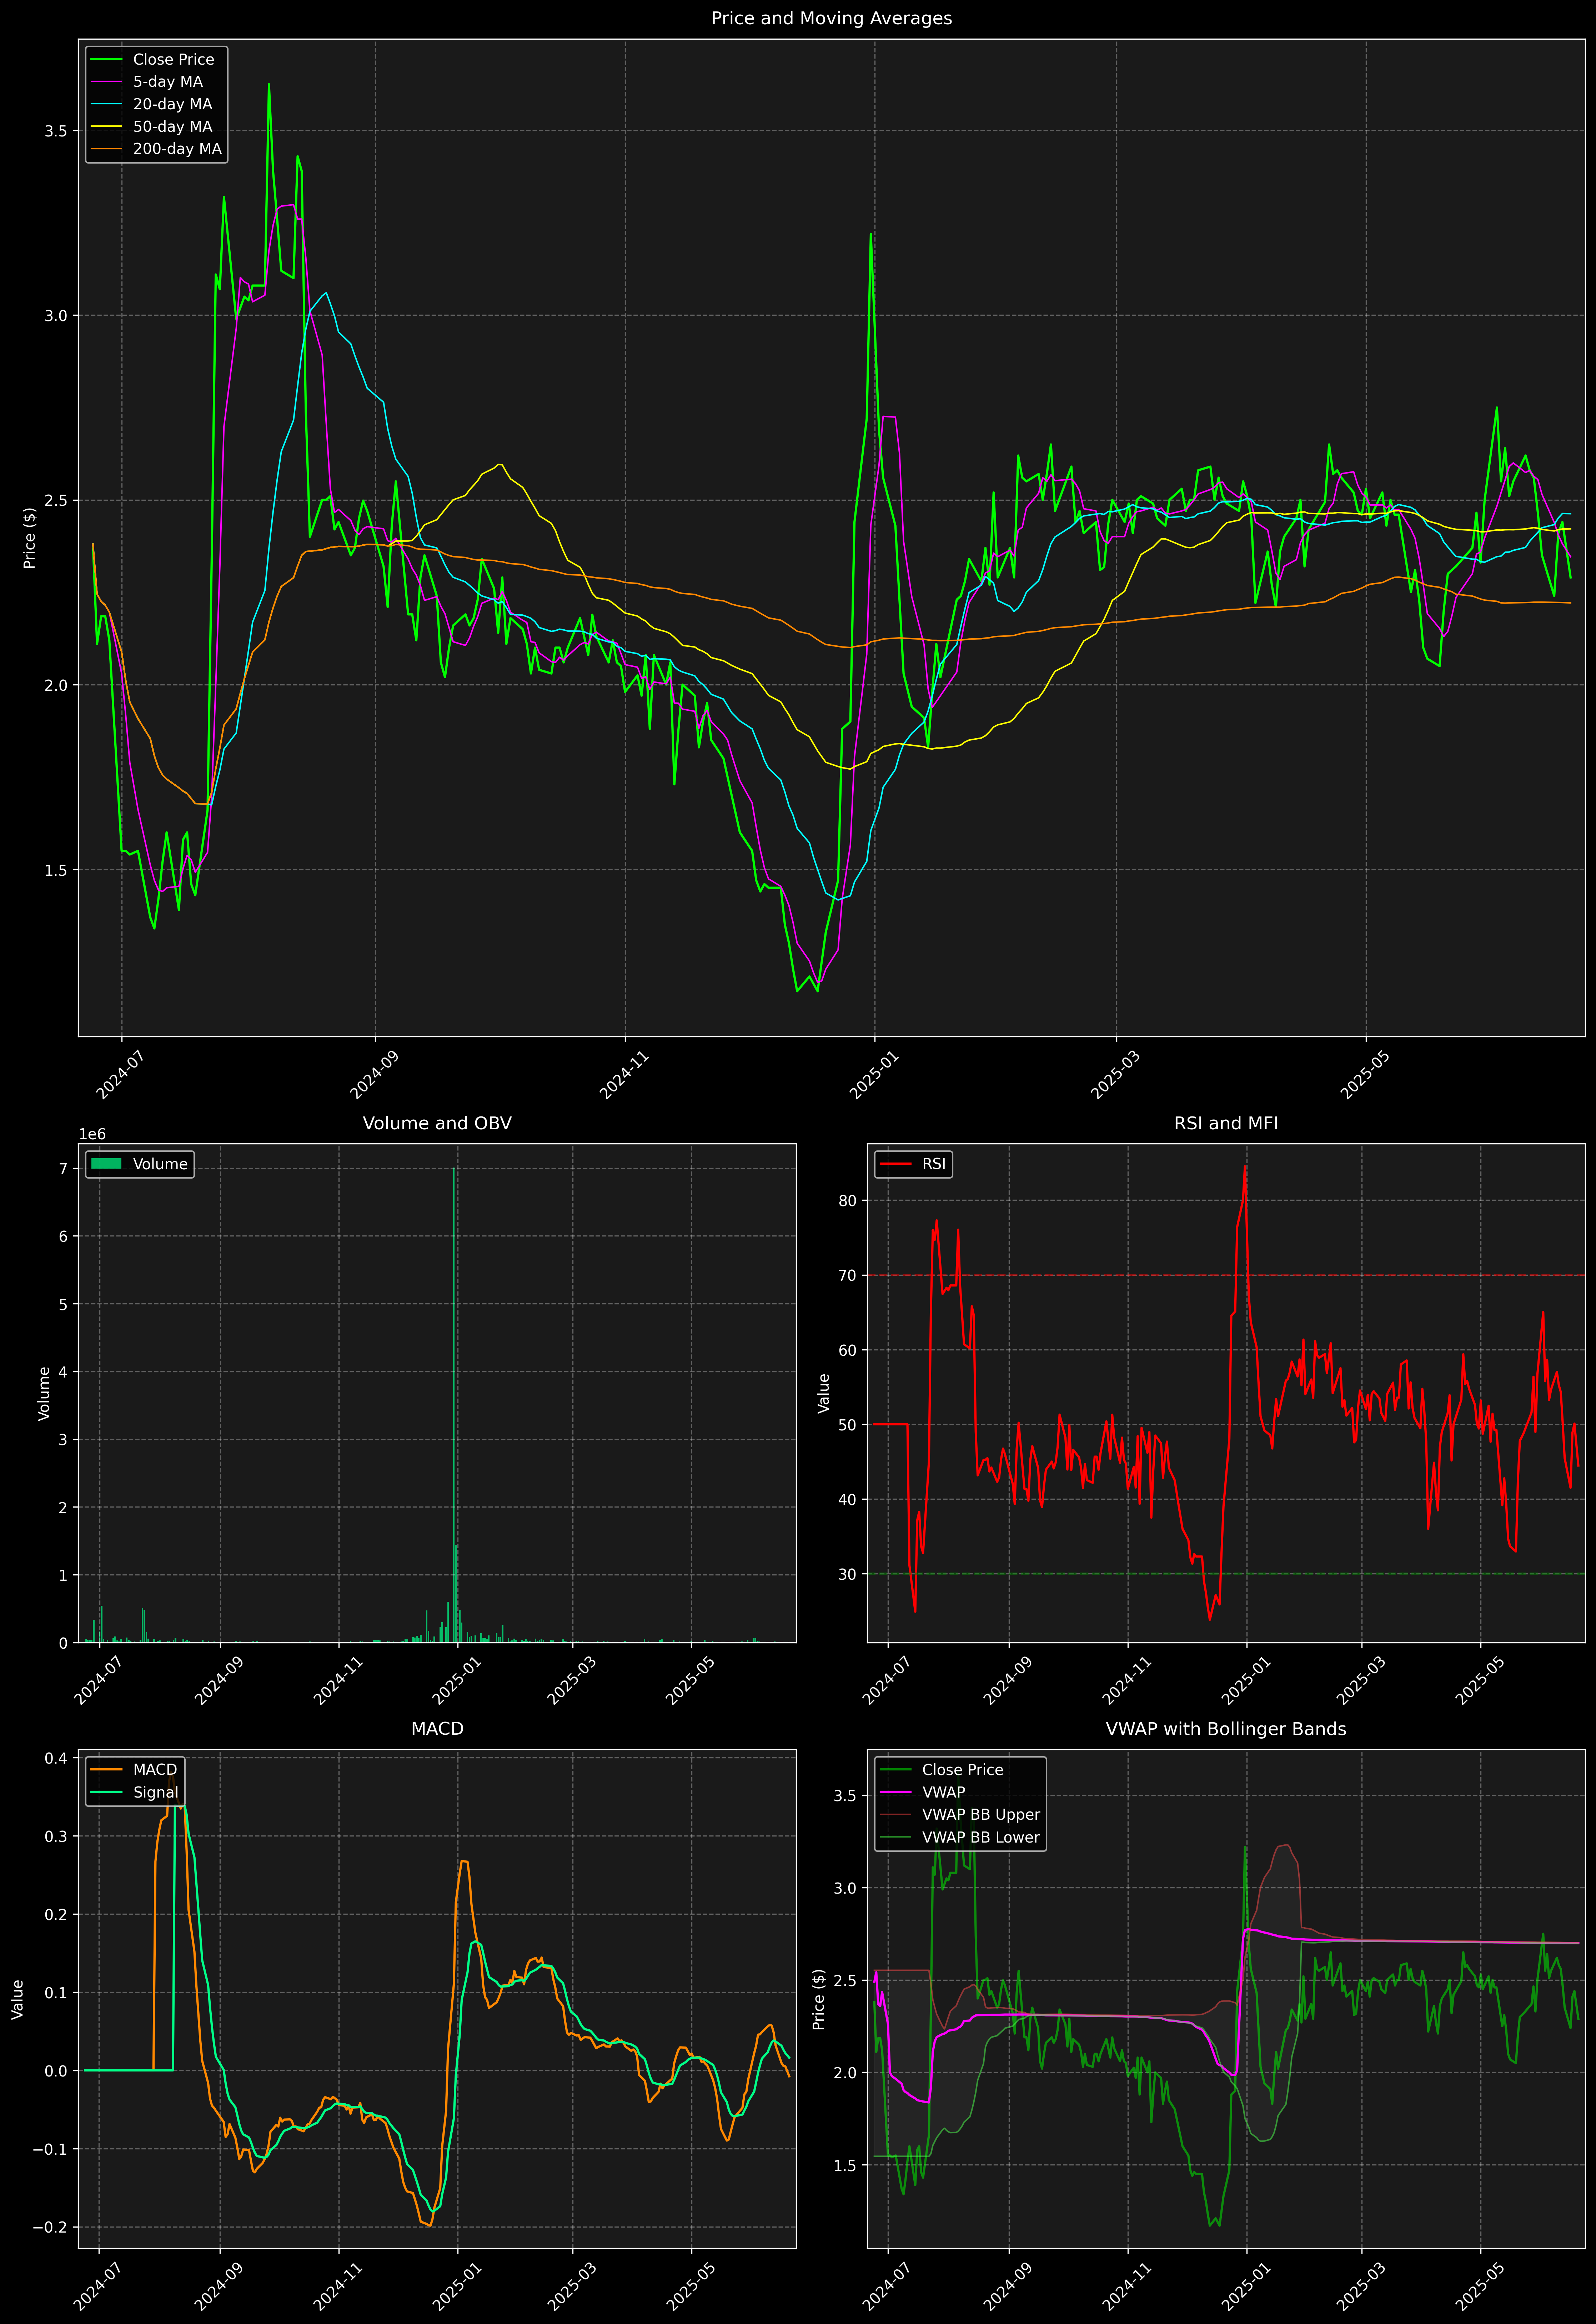Click the 'Price and Moving Averages' chart title
Viewport: 1596px width, 2324px height.
pos(831,18)
